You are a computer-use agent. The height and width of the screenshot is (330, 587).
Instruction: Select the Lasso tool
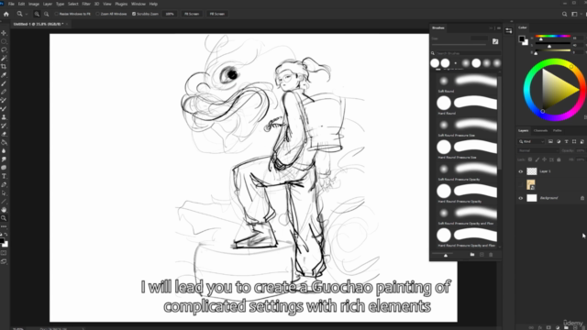click(x=4, y=49)
